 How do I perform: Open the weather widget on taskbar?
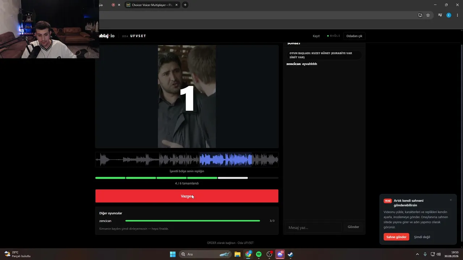17,254
